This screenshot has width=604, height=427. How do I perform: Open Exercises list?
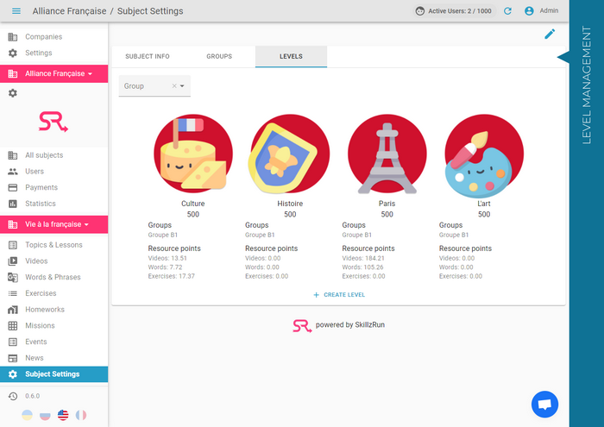tap(53, 293)
